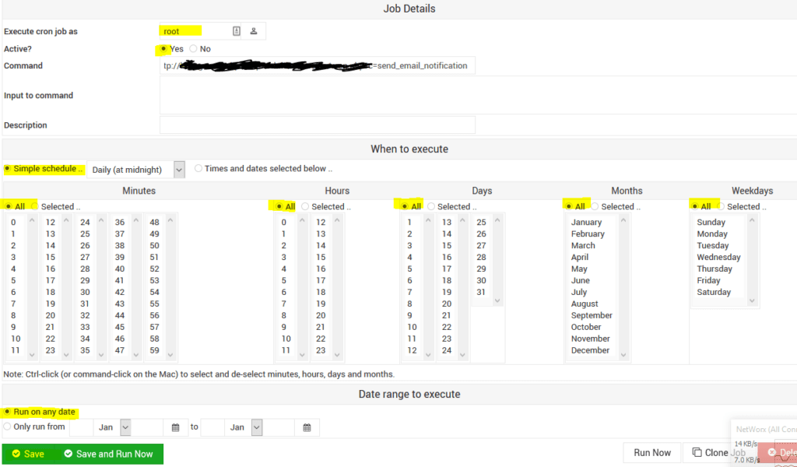
Task: Open the calendar picker for the end date
Action: tap(306, 427)
